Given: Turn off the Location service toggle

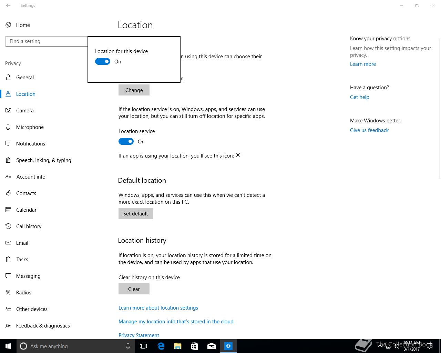Looking at the screenshot, I should [126, 141].
